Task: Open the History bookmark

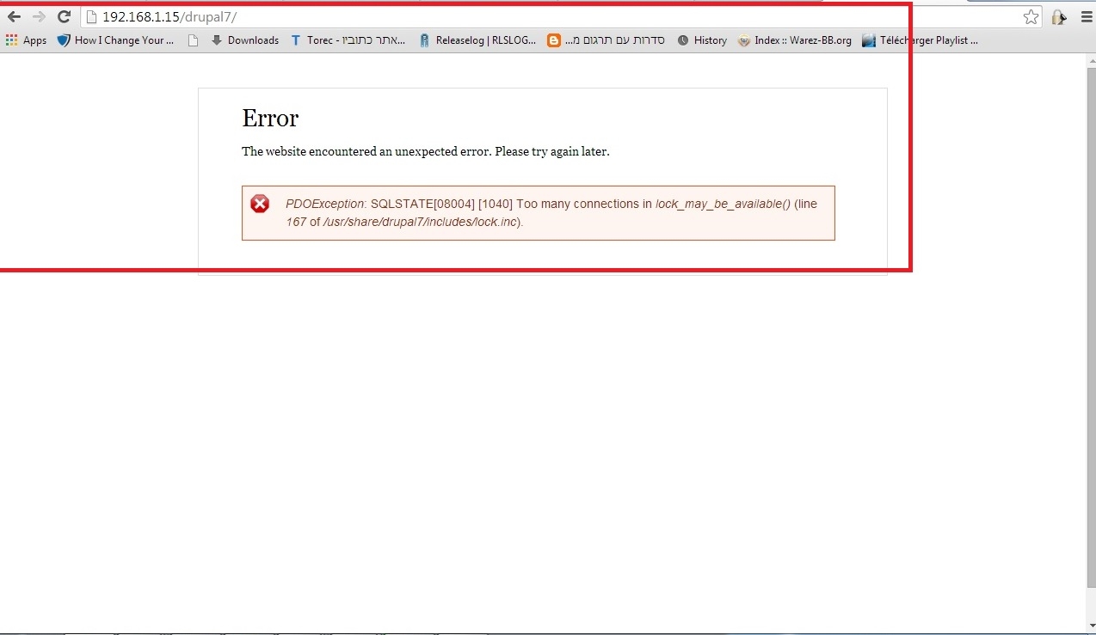Action: [x=702, y=40]
